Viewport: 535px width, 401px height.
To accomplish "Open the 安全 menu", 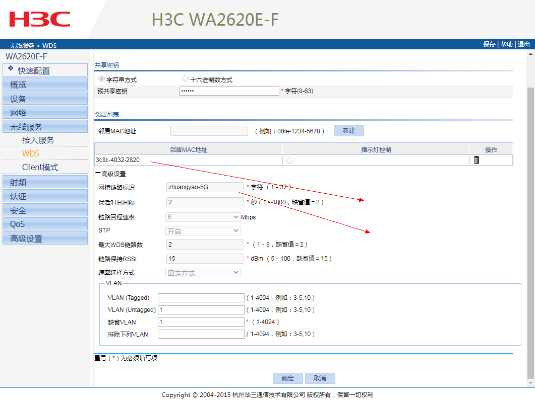I will click(x=45, y=210).
